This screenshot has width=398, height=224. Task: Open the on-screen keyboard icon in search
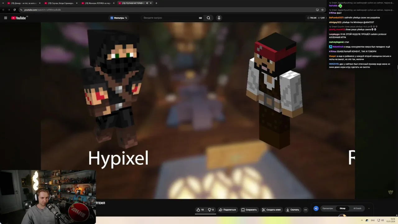pyautogui.click(x=201, y=18)
